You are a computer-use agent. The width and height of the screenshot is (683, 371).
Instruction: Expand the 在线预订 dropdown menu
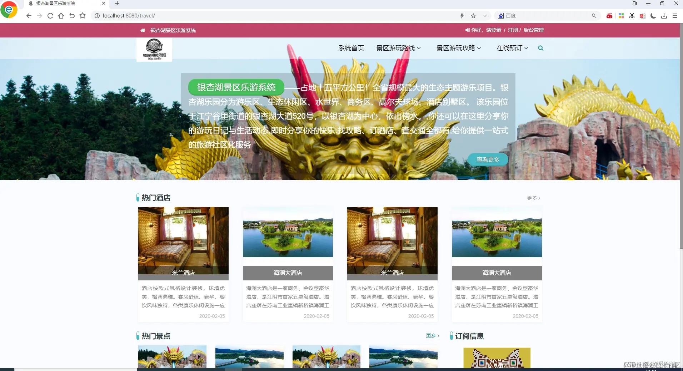[x=512, y=48]
